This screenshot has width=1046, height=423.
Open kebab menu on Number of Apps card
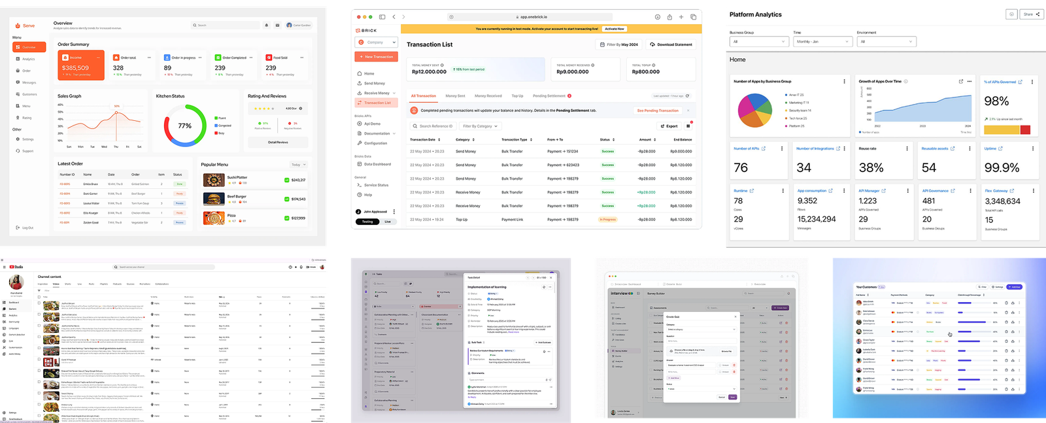coord(844,82)
